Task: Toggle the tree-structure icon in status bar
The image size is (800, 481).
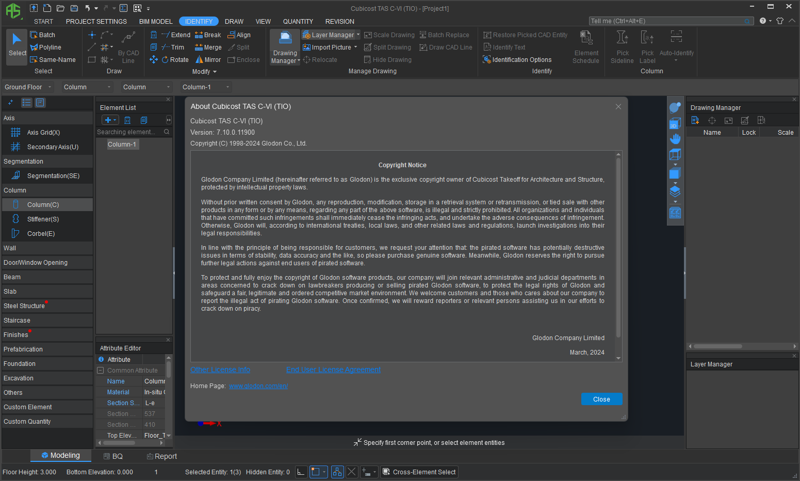Action: click(x=337, y=472)
